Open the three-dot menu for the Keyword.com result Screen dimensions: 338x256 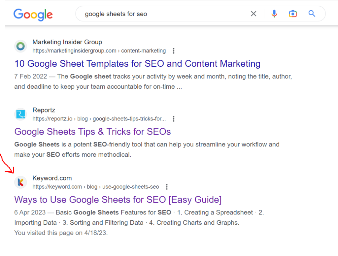coord(167,187)
